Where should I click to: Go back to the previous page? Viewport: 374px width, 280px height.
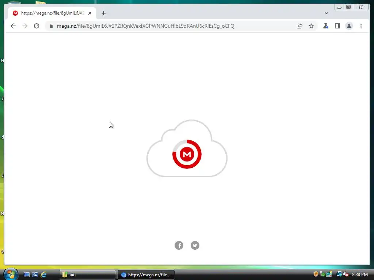click(13, 26)
